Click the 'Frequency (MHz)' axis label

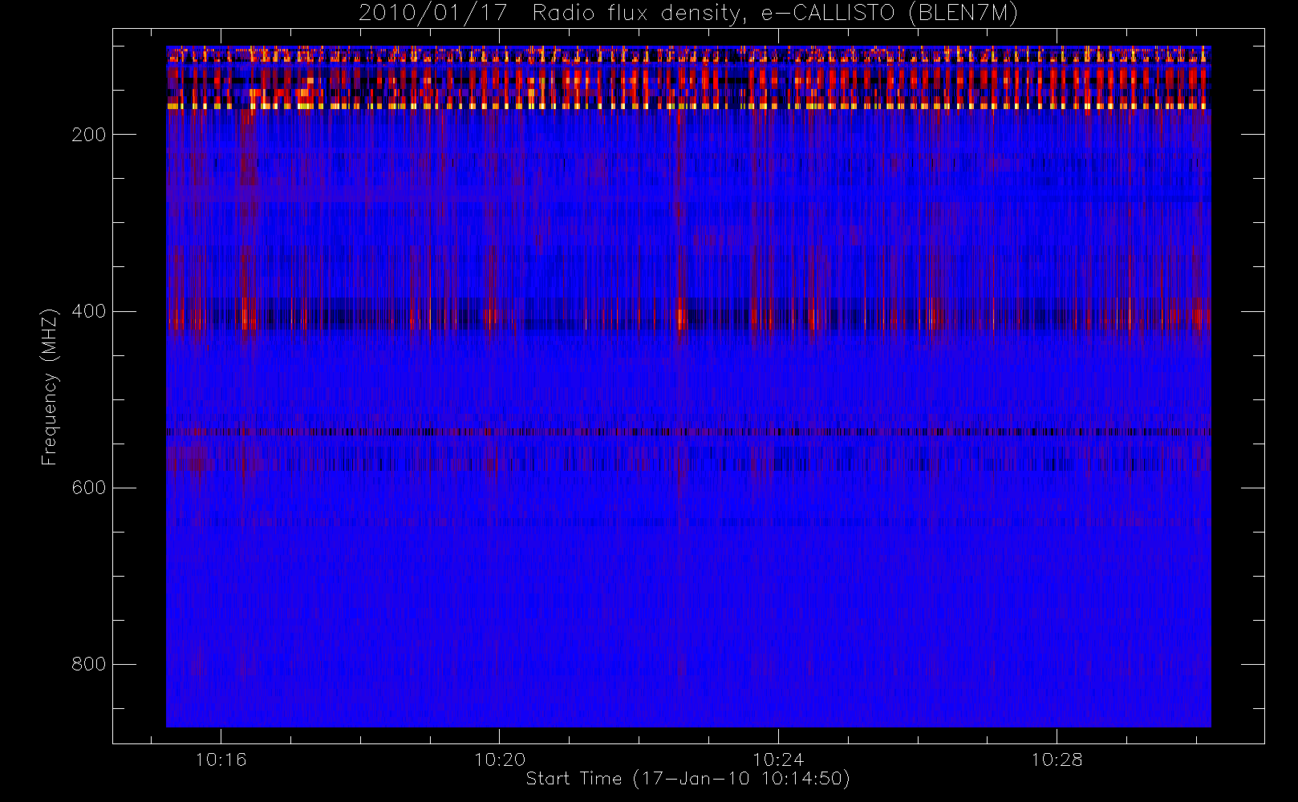pos(50,387)
